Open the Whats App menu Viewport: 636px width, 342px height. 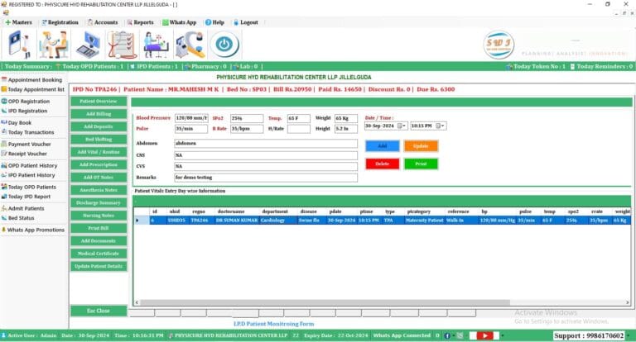pos(179,22)
